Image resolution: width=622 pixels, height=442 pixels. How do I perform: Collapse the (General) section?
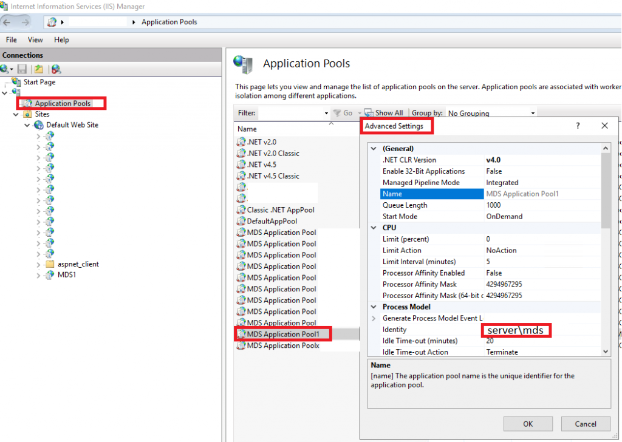[x=374, y=149]
